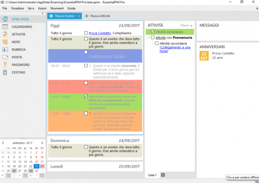Open the Cestino trash icon
Viewport: 259px width, 183px height.
(x=5, y=72)
